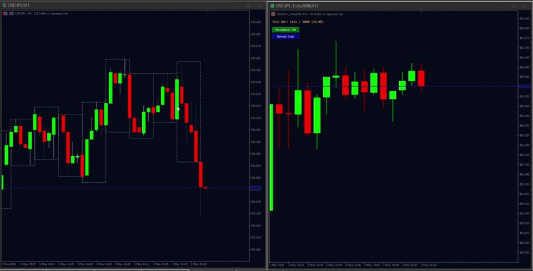Click the USDJPY_Ticks2000,M1 window title text
This screenshot has height=271, width=533.
coord(296,6)
